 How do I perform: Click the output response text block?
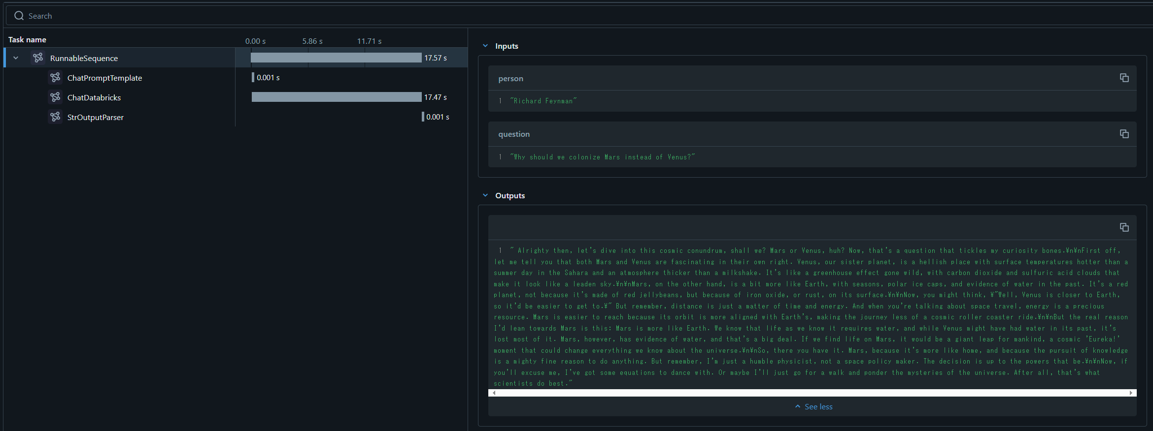coord(812,317)
